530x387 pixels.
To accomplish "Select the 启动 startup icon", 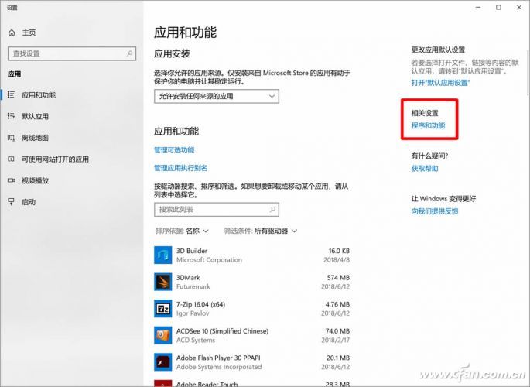I will (11, 202).
